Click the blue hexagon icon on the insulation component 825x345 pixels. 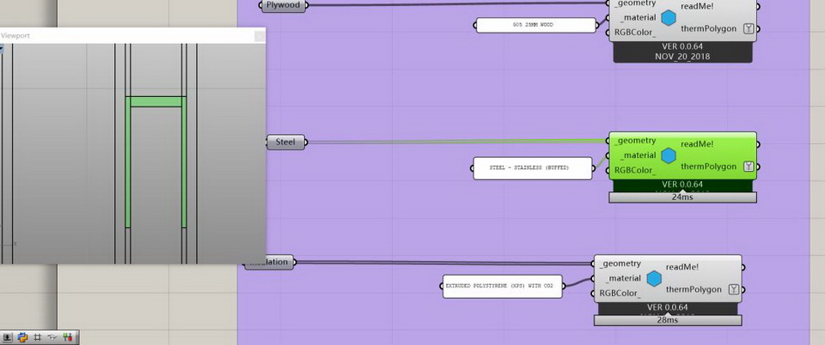(654, 278)
